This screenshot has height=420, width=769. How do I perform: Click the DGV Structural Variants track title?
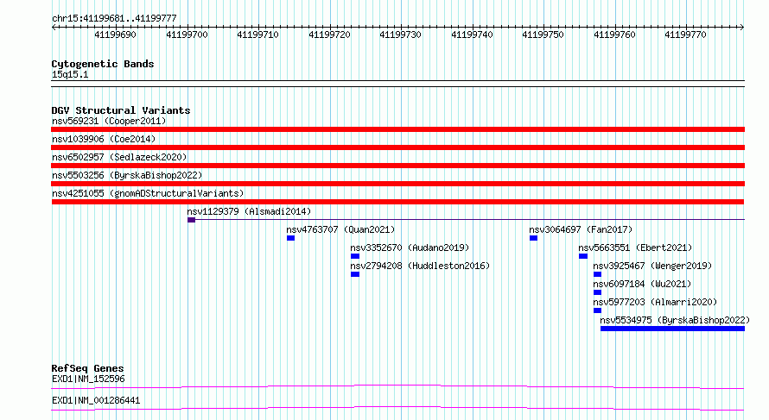[121, 110]
